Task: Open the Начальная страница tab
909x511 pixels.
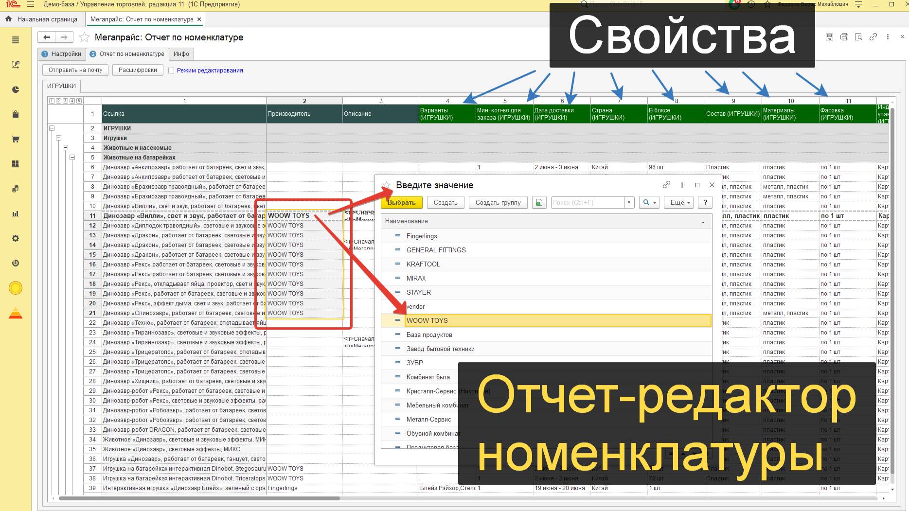Action: [x=47, y=19]
